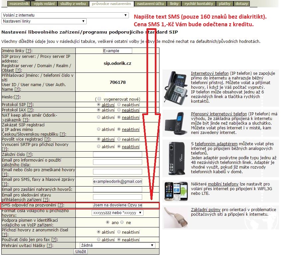Viewport: 284px width, 257px height.
Task: Open Základní pojmy link
Action: tap(206, 210)
